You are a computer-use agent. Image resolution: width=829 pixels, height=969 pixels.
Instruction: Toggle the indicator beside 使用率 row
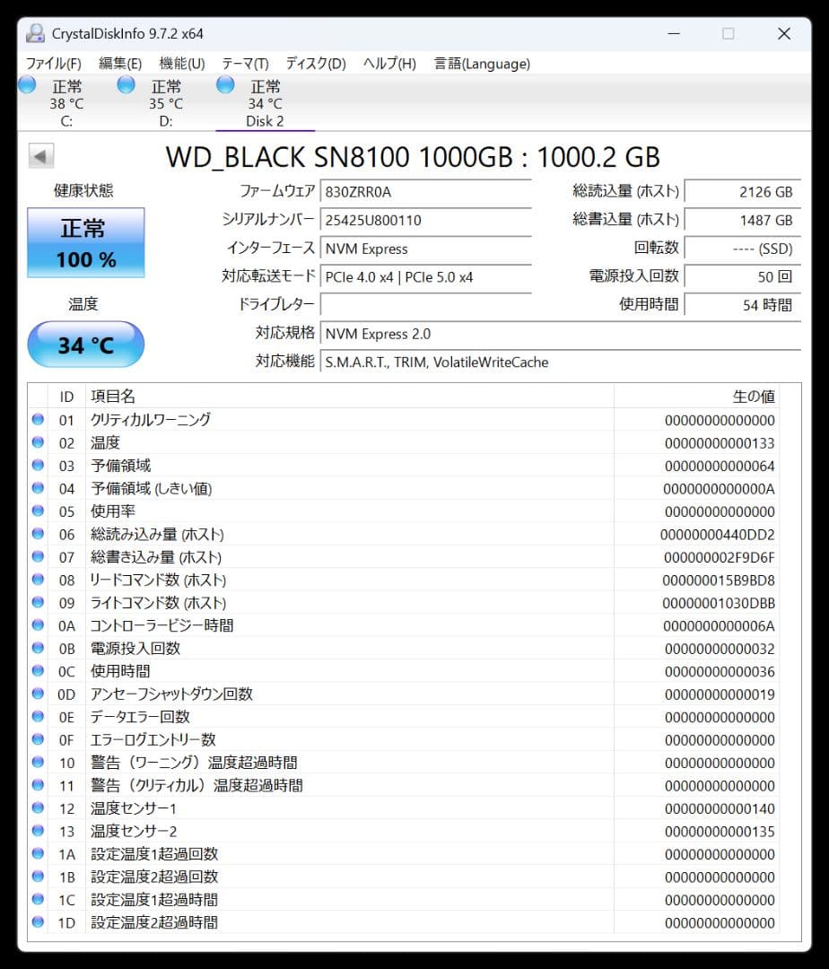37,511
